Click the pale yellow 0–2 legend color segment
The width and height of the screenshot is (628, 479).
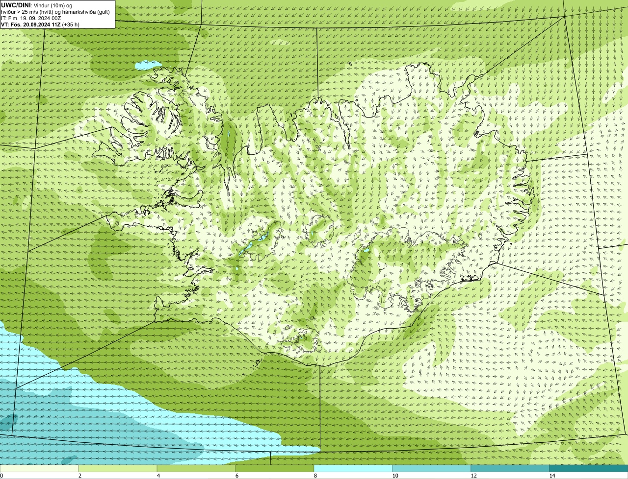[x=39, y=468]
